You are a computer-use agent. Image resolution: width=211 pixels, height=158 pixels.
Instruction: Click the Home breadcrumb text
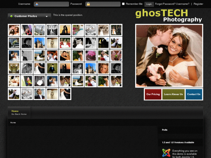click(13, 123)
